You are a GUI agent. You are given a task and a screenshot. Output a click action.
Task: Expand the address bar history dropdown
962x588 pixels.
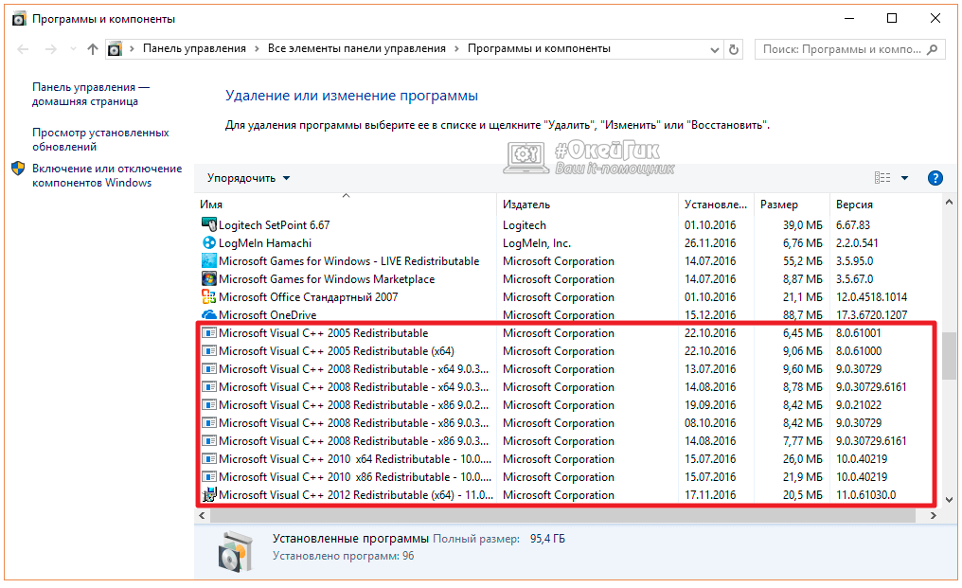click(714, 50)
